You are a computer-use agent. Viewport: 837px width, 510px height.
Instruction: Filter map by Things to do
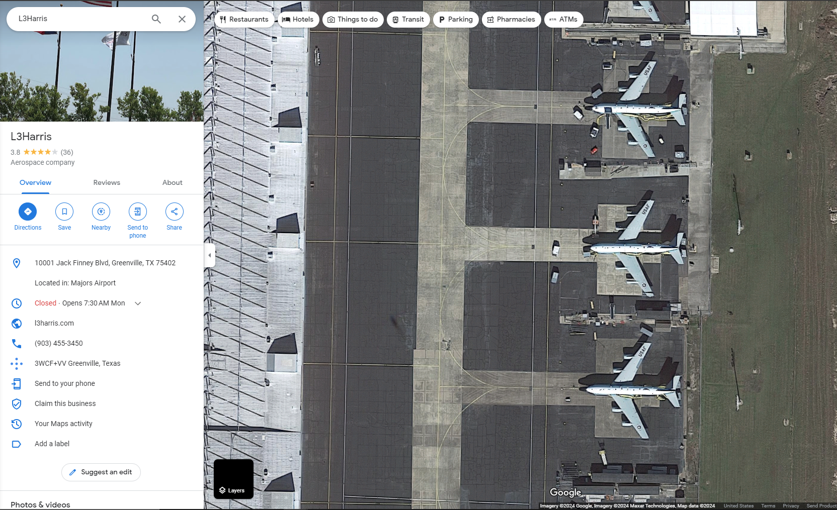[x=353, y=20]
